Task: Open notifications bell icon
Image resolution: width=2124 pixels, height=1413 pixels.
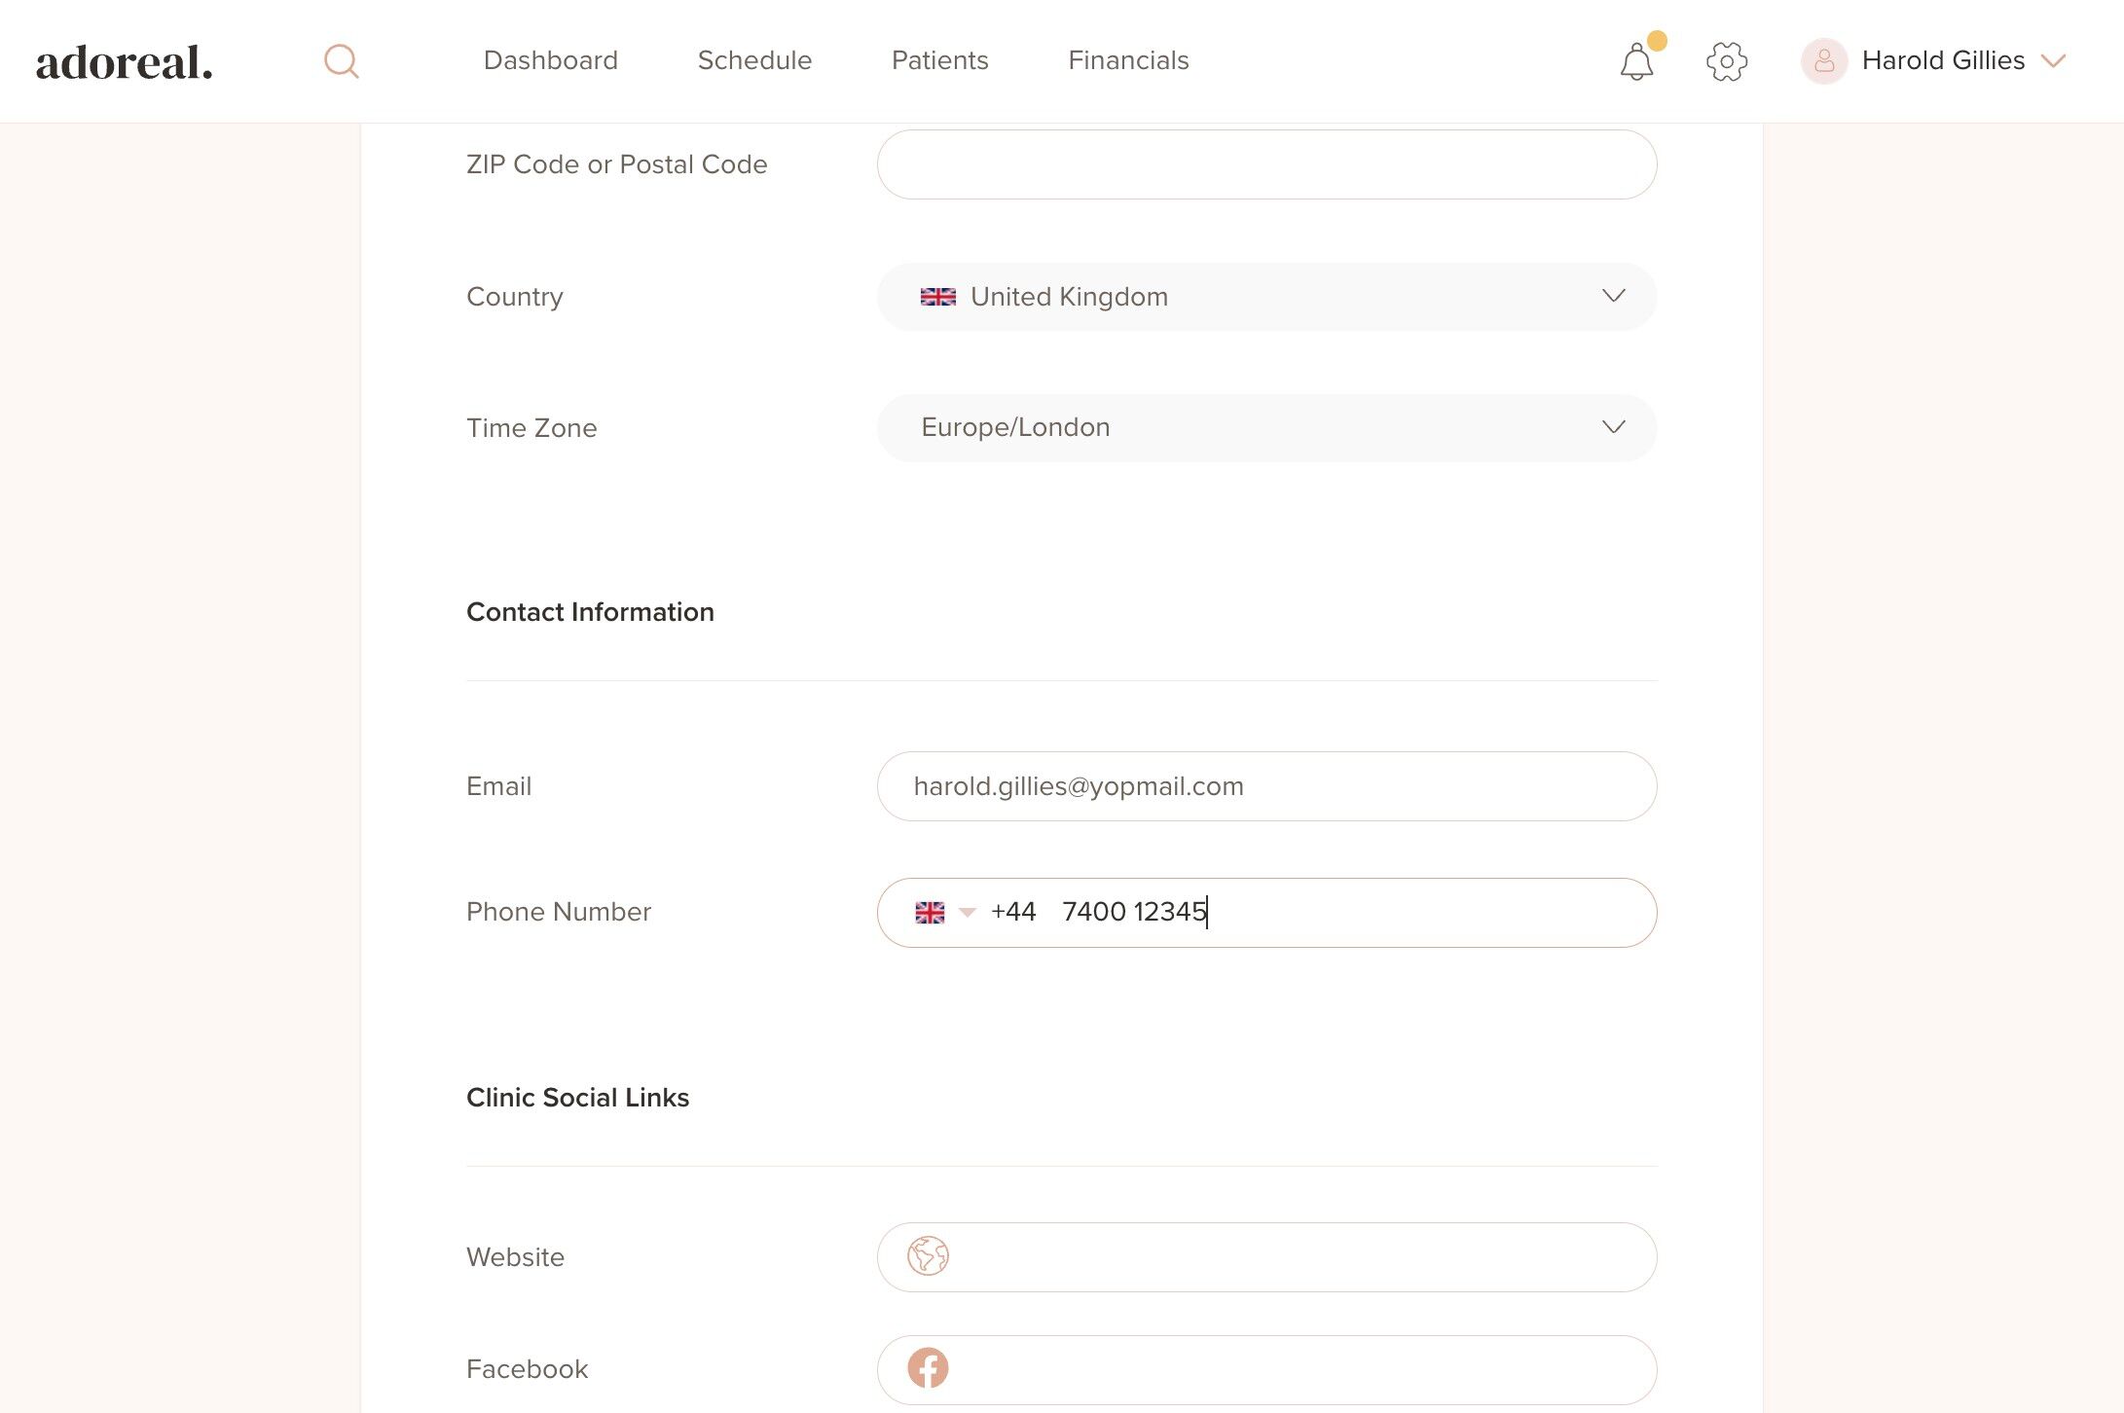Action: tap(1636, 62)
